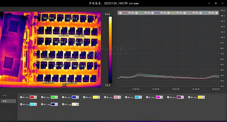Select the M11: 28.2 measurement label
This screenshot has width=227, height=122.
[71, 83]
